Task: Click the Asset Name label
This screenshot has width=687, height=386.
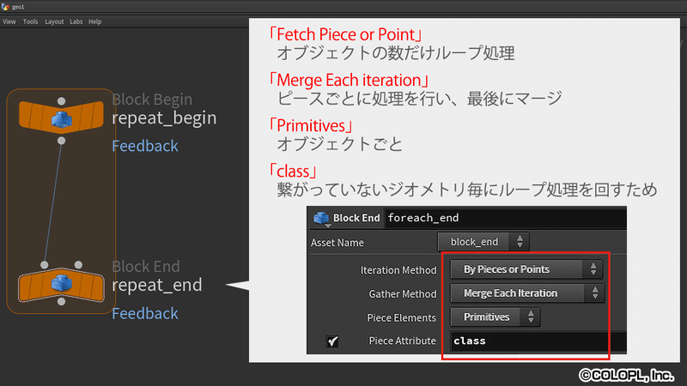Action: 337,243
